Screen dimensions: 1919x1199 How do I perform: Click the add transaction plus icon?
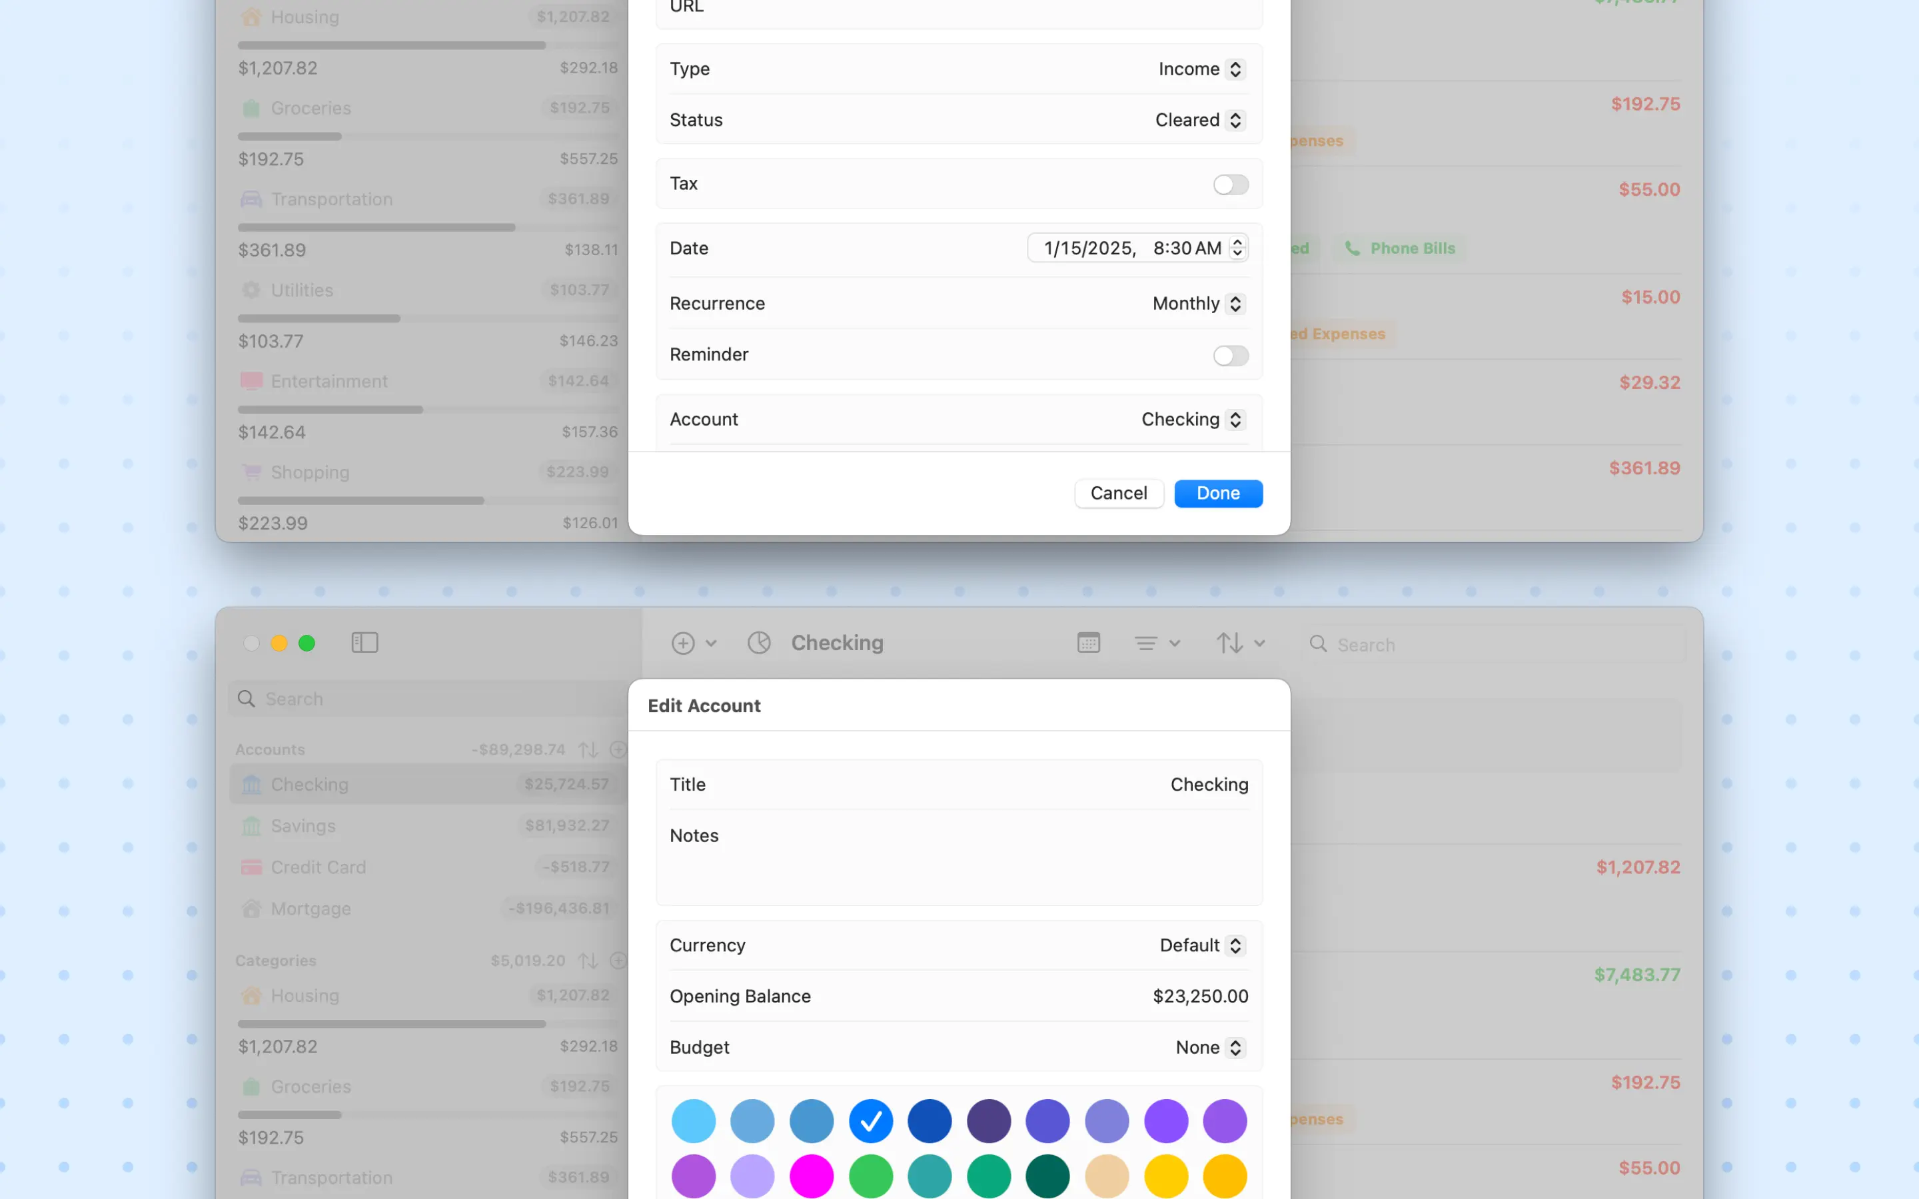pos(683,643)
